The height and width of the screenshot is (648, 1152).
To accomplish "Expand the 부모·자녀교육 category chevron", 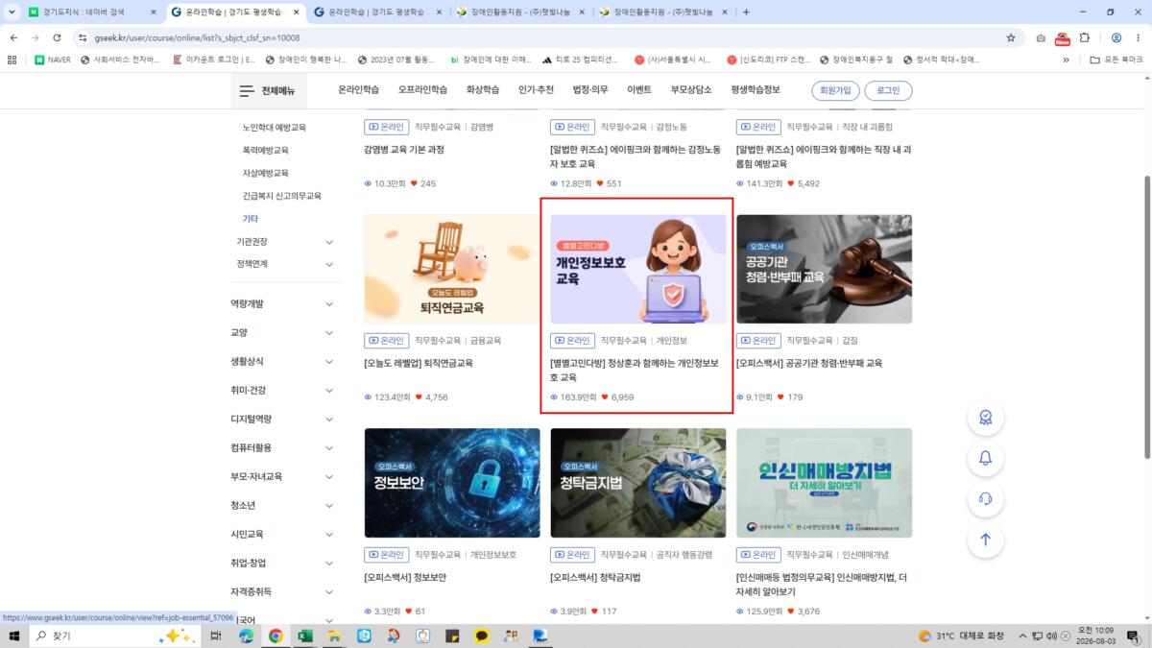I will coord(329,476).
